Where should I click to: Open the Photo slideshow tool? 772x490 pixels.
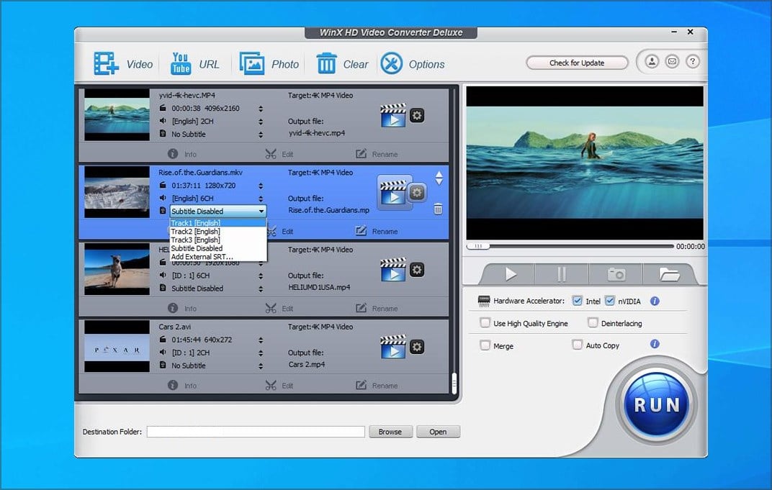[x=251, y=63]
